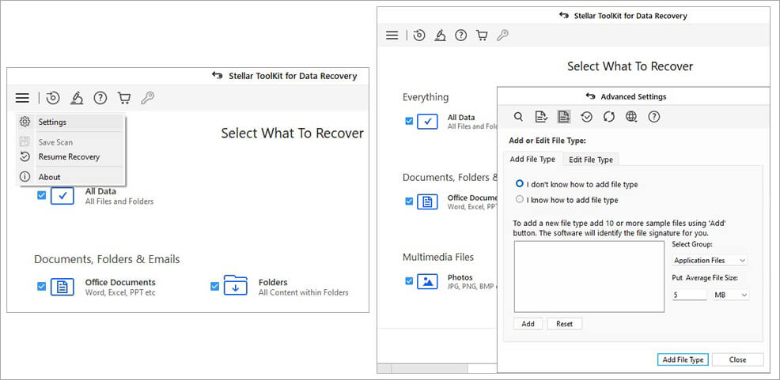Toggle Folders checkbox in left window
Viewport: 780px width, 380px height.
[214, 286]
